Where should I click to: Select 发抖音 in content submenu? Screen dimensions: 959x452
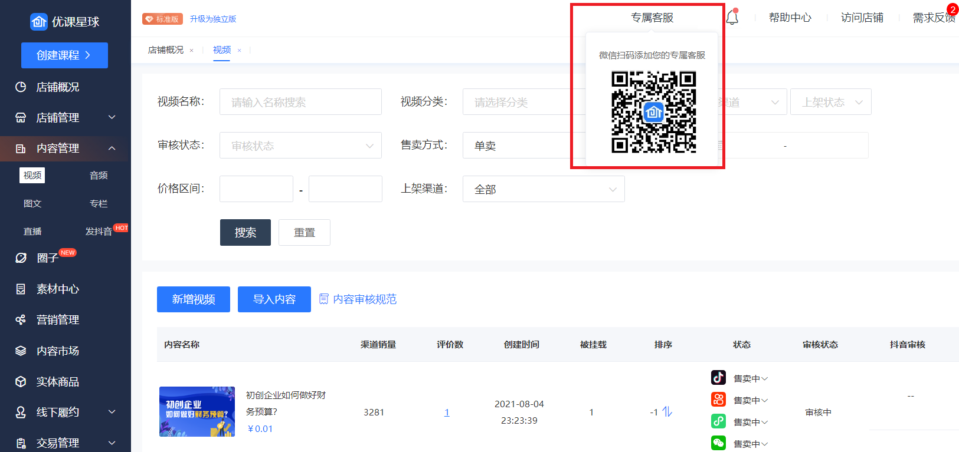[x=99, y=231]
